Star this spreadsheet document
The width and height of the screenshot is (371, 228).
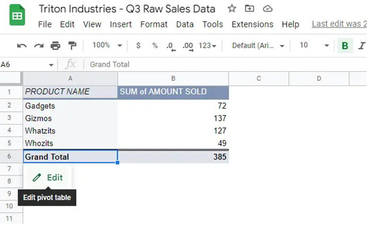tap(232, 8)
